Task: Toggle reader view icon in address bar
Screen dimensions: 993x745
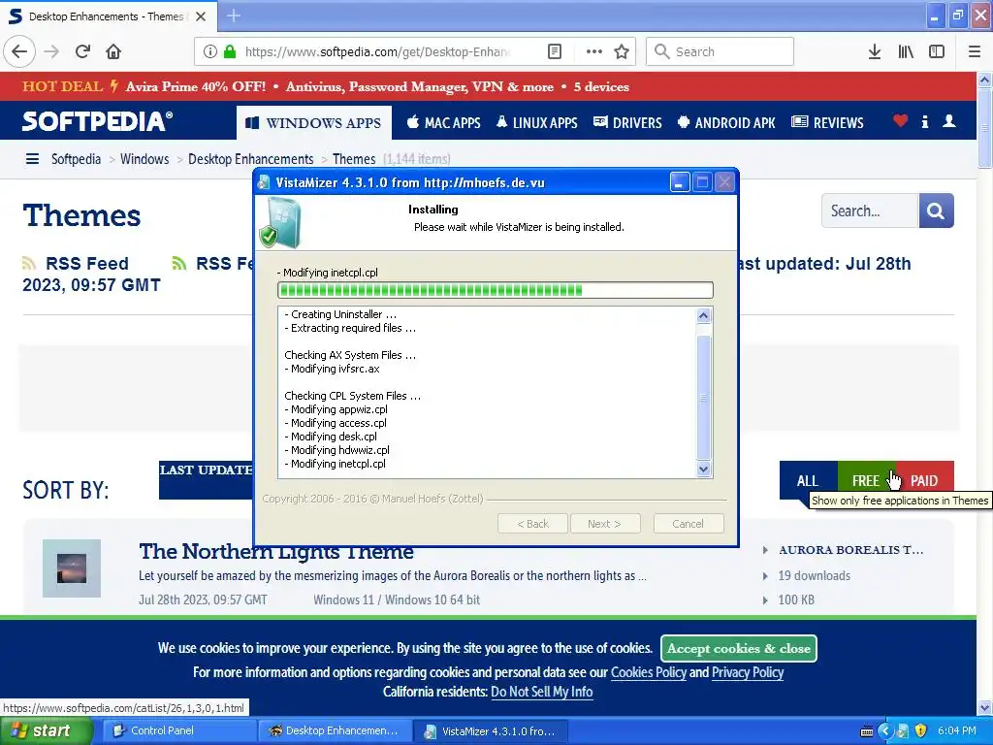Action: point(554,51)
